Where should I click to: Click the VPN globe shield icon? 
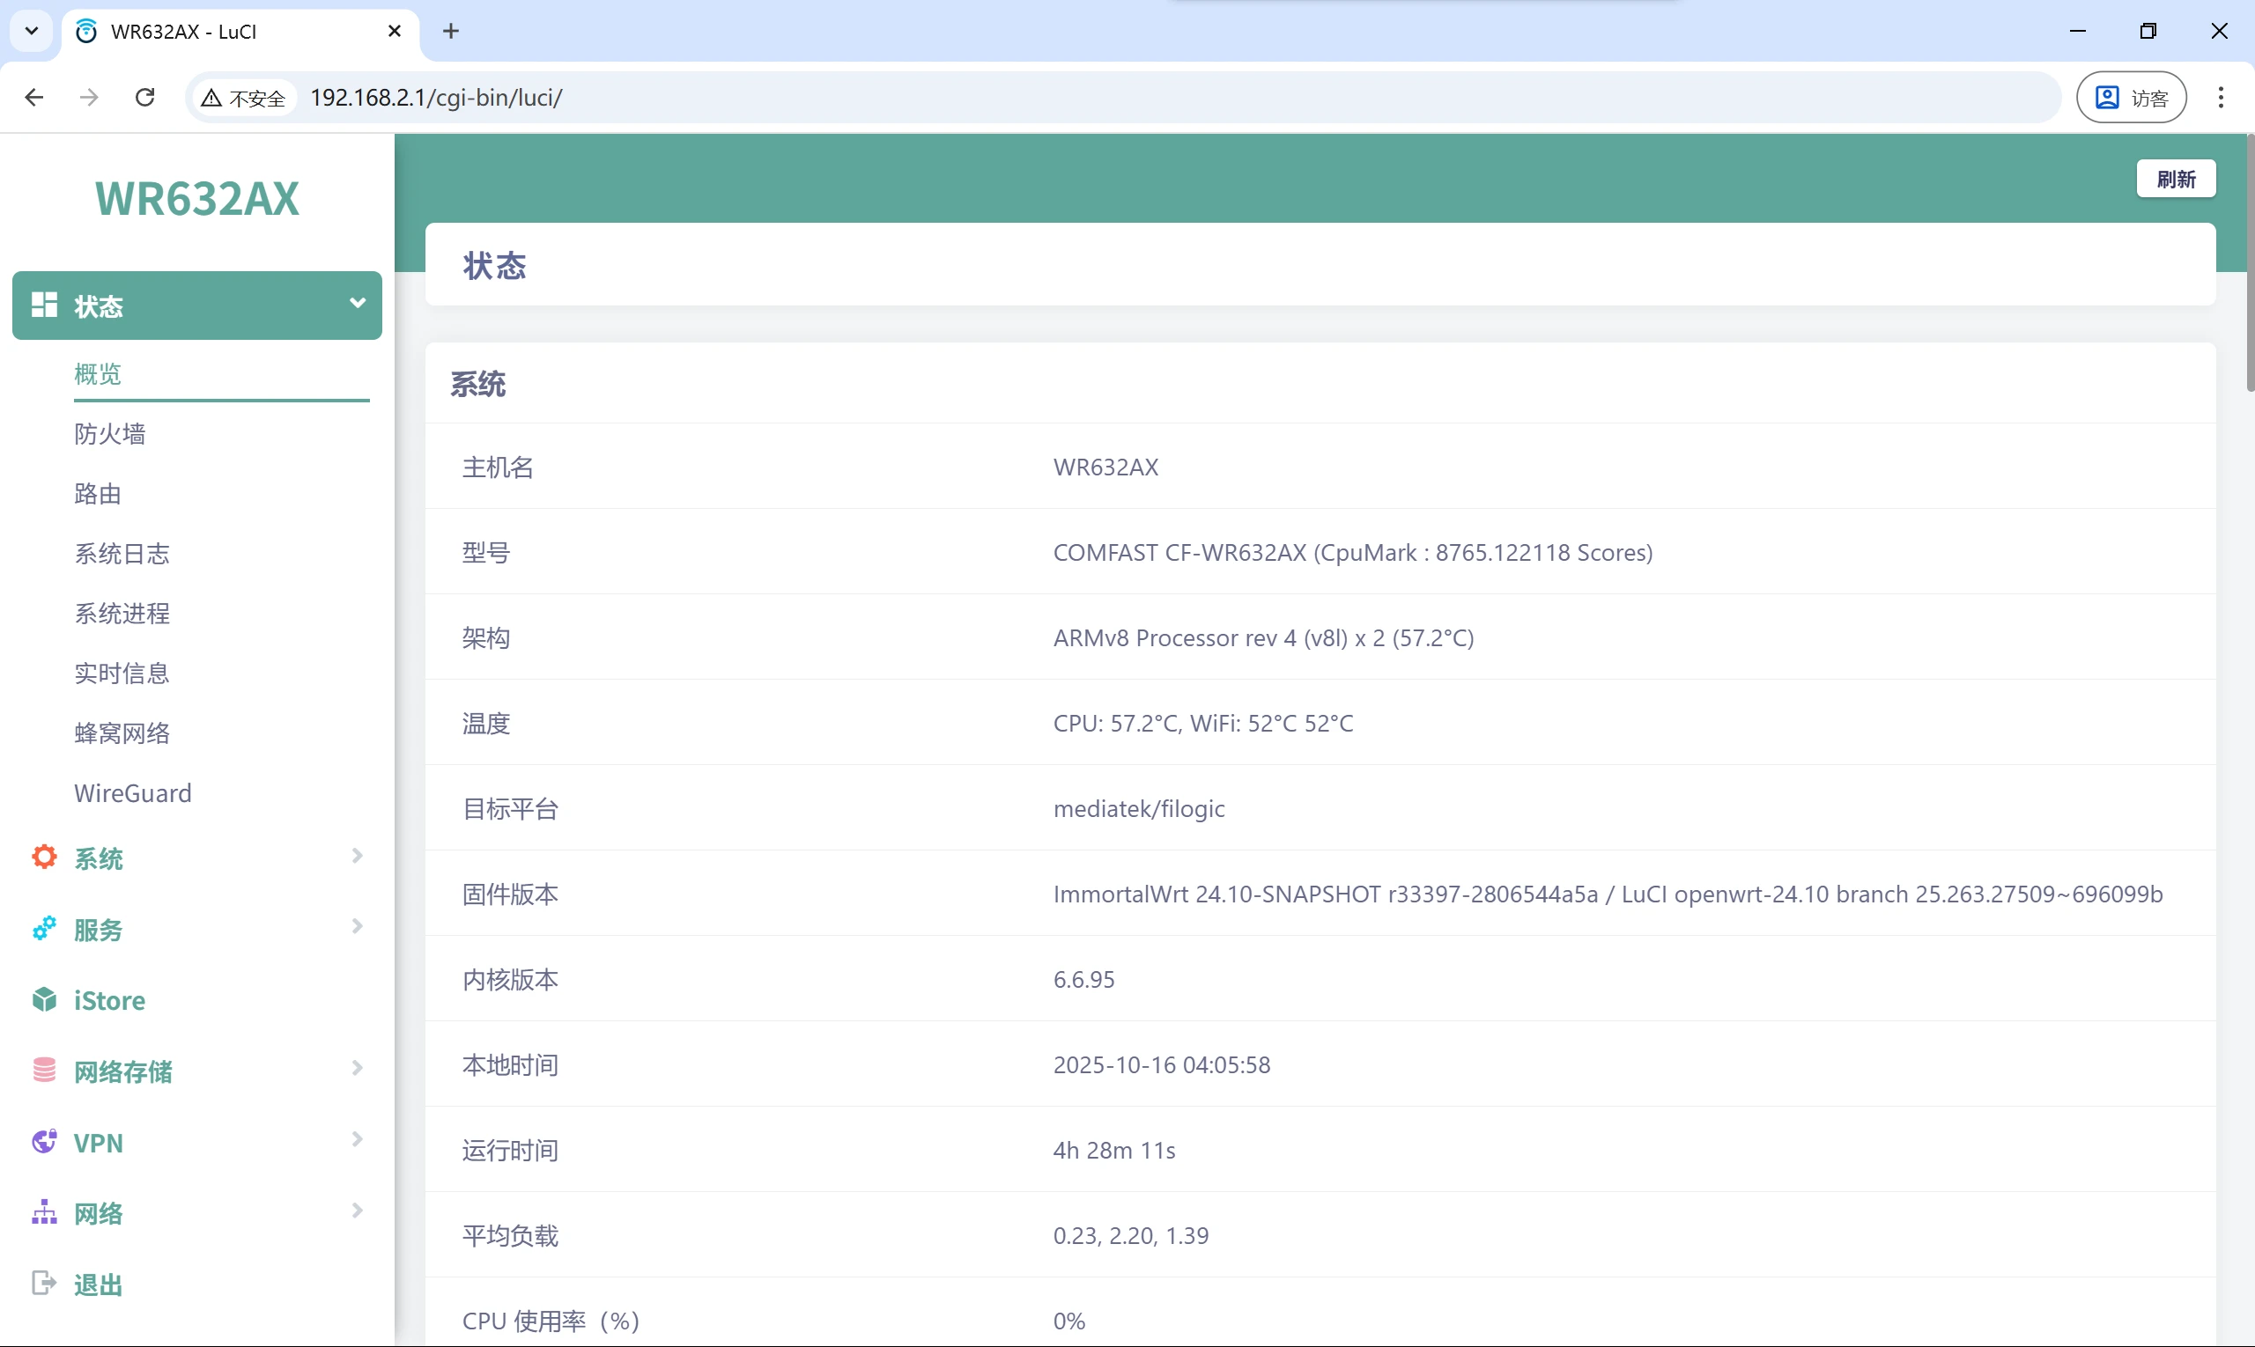(43, 1142)
